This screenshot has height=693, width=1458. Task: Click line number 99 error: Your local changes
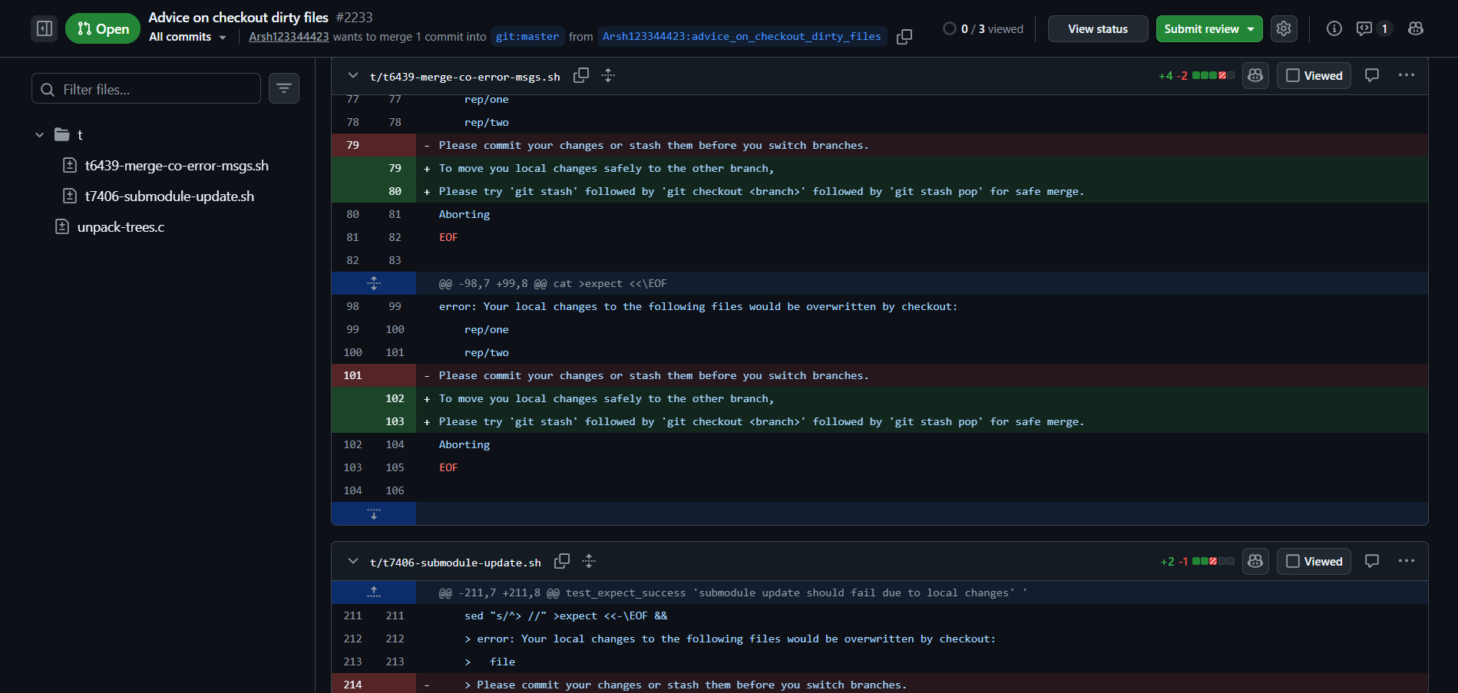[x=395, y=306]
